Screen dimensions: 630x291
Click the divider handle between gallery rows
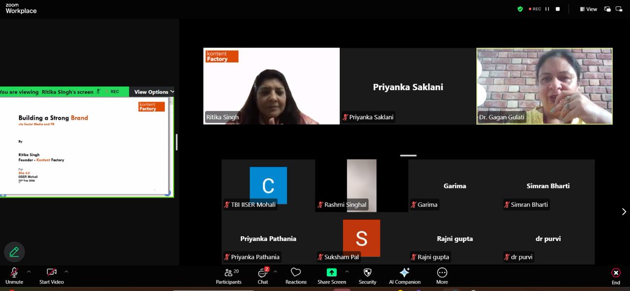[x=408, y=155]
